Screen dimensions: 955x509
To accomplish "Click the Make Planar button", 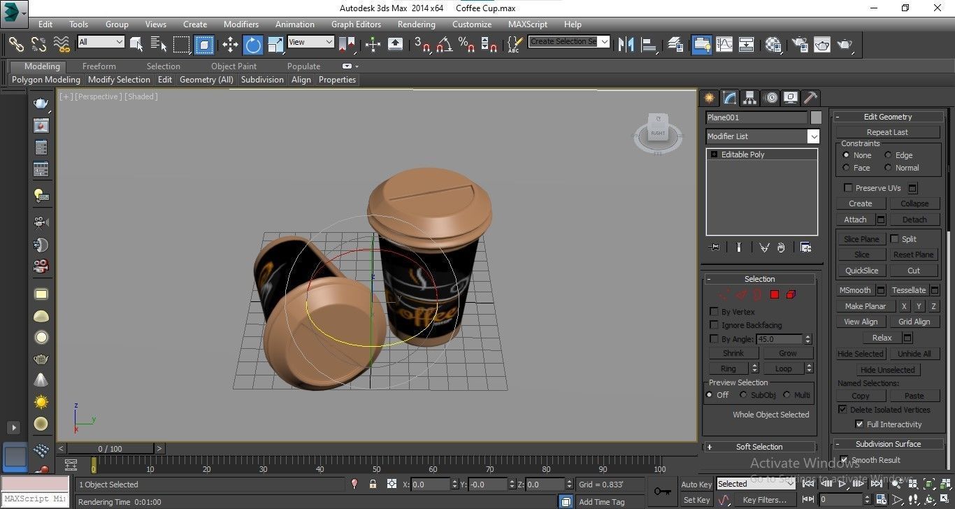I will tap(865, 306).
